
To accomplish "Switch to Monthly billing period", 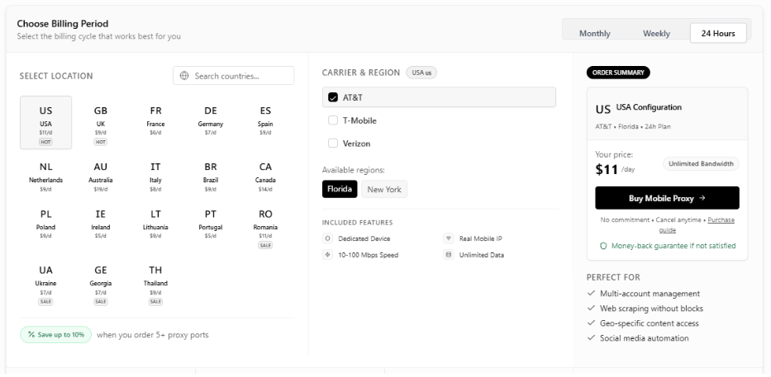I will pyautogui.click(x=594, y=33).
